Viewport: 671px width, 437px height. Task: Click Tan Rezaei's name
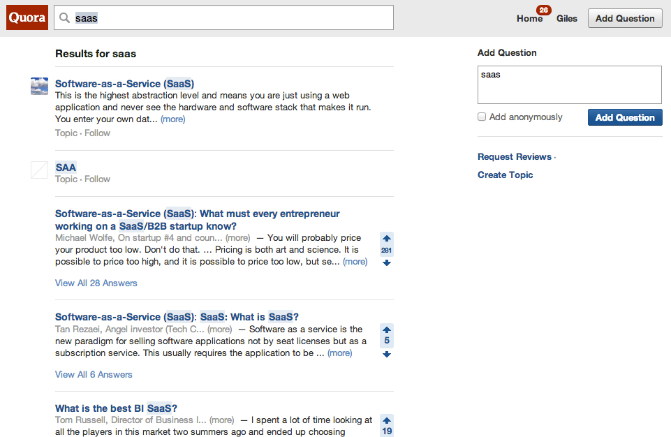[x=78, y=329]
